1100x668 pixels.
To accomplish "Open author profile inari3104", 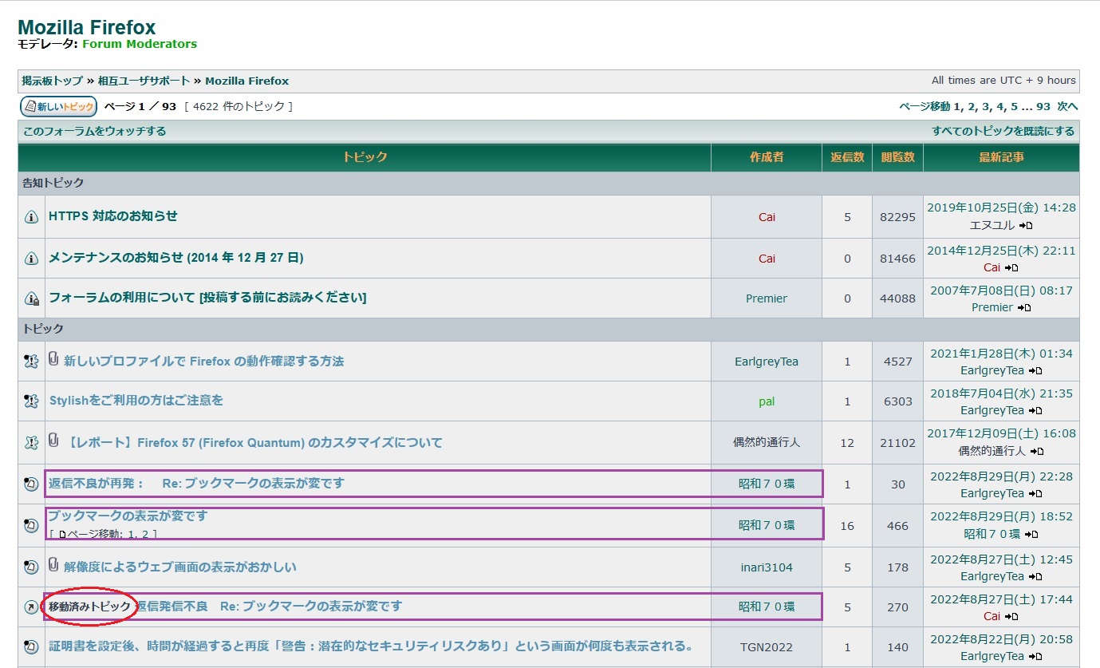I will click(767, 567).
